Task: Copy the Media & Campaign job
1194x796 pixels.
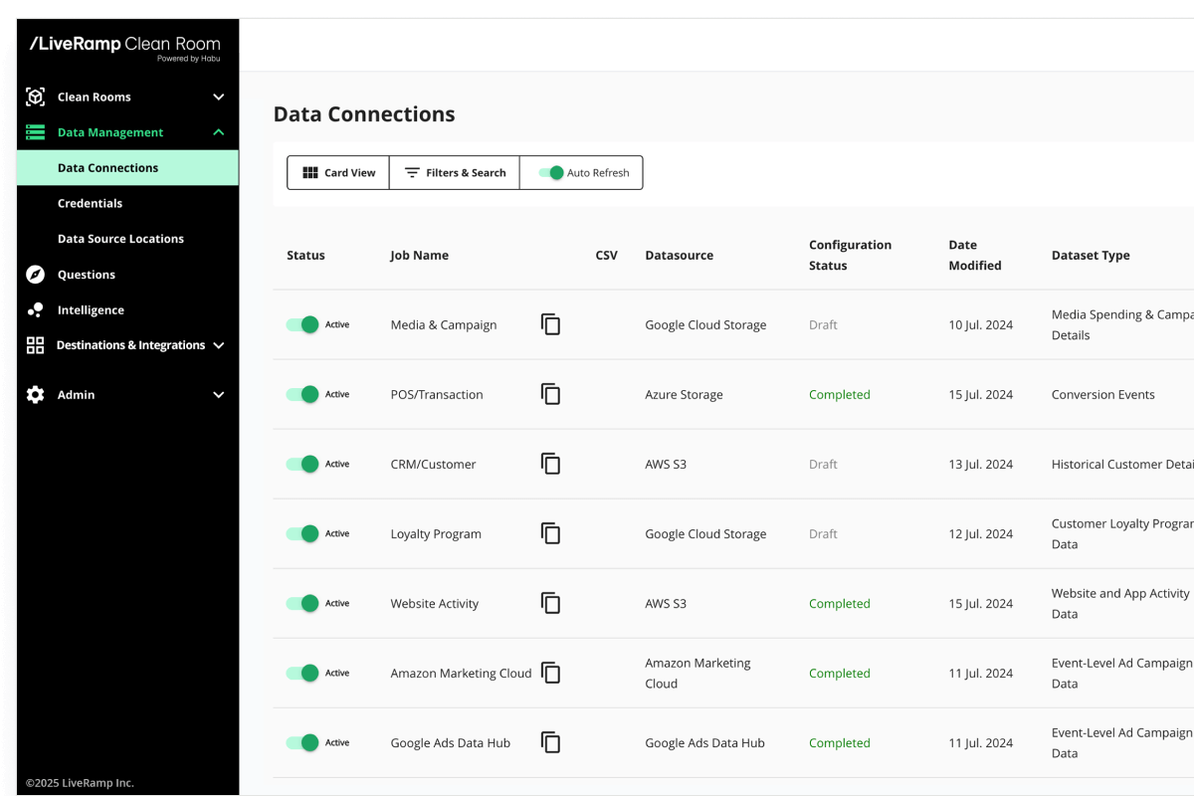Action: click(550, 324)
